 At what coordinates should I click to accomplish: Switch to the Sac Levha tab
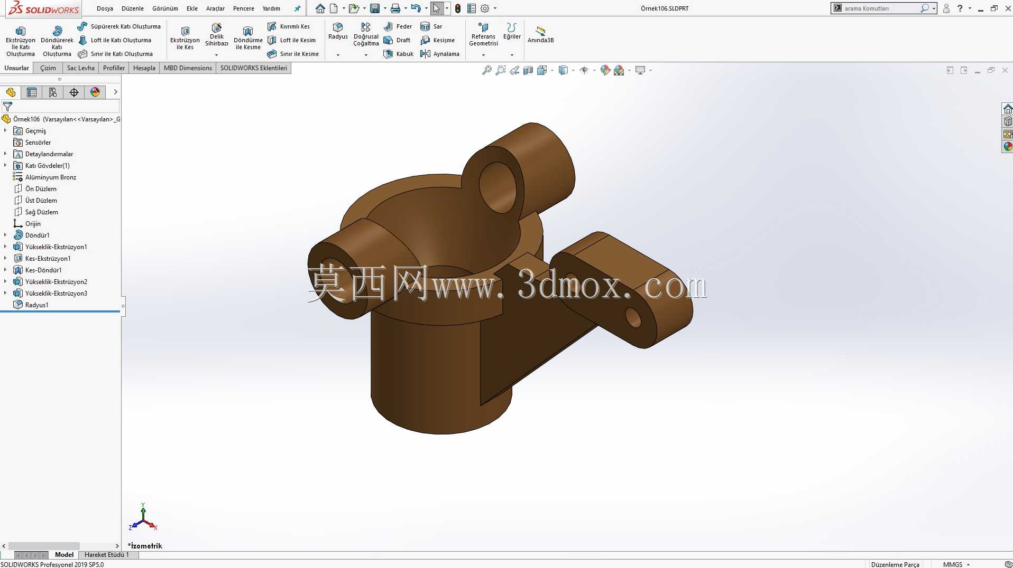80,68
